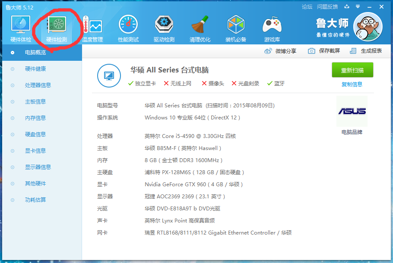
Task: Click the Nvidia GeForce GTX 960 value
Action: click(193, 185)
